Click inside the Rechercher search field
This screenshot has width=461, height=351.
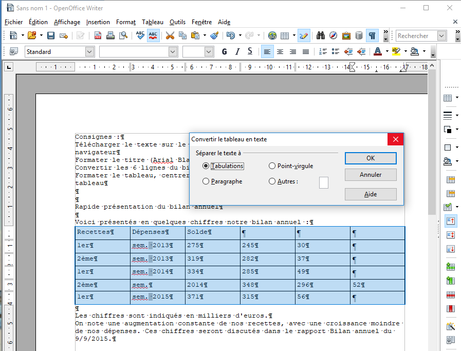417,36
